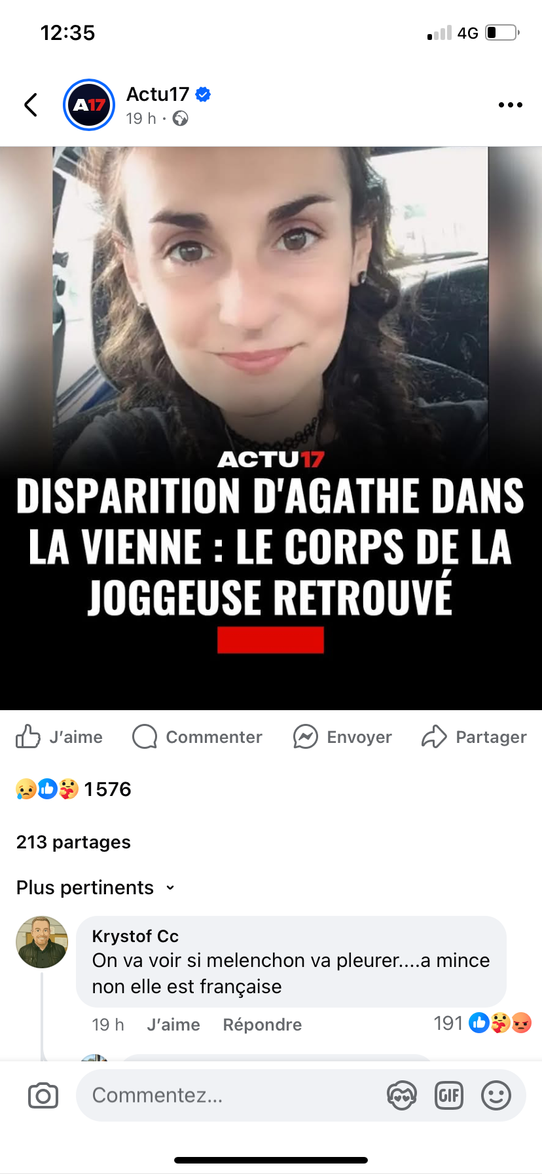Like the post with J'aime thumb
Screen dimensions: 542x1174
pyautogui.click(x=59, y=737)
